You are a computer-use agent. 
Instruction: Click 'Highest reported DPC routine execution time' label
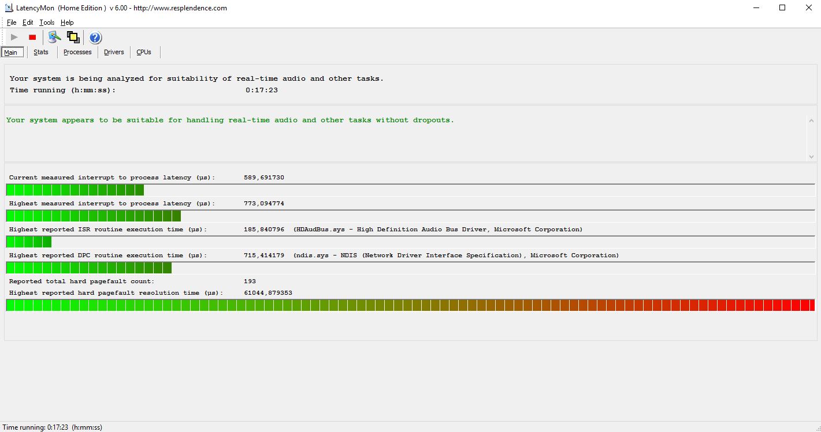click(x=107, y=256)
